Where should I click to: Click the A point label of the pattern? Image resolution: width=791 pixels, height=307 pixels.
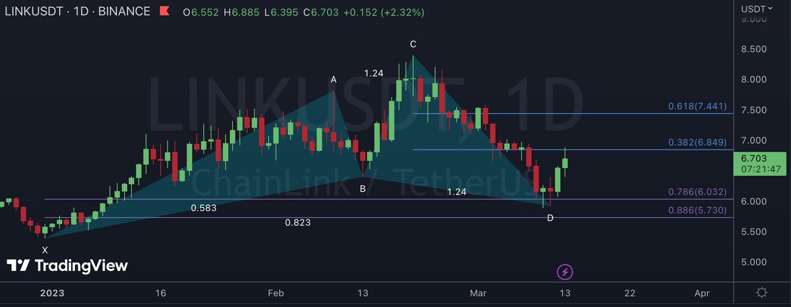(x=334, y=80)
